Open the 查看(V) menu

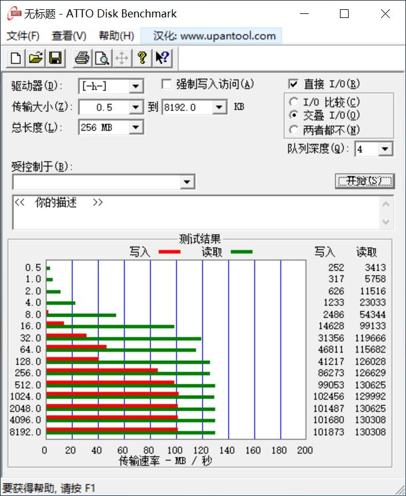[69, 36]
